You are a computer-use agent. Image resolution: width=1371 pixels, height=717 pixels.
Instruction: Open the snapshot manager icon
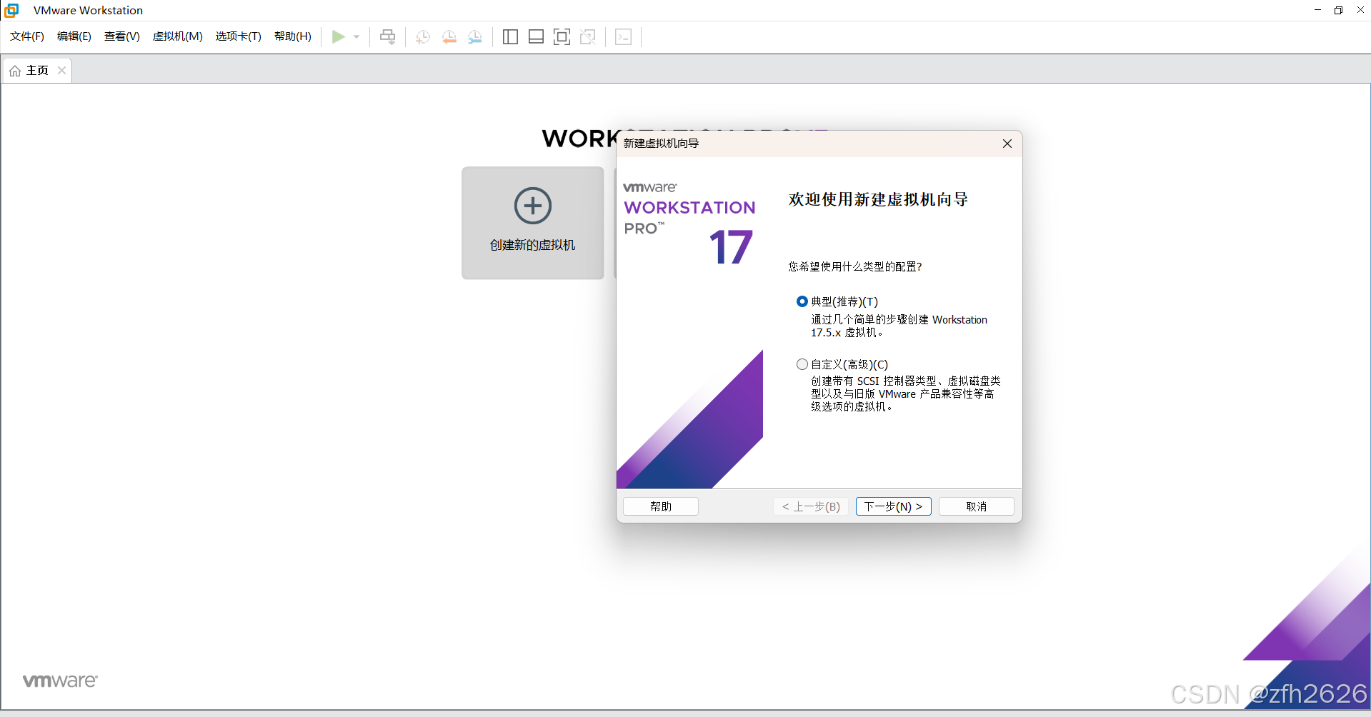474,37
